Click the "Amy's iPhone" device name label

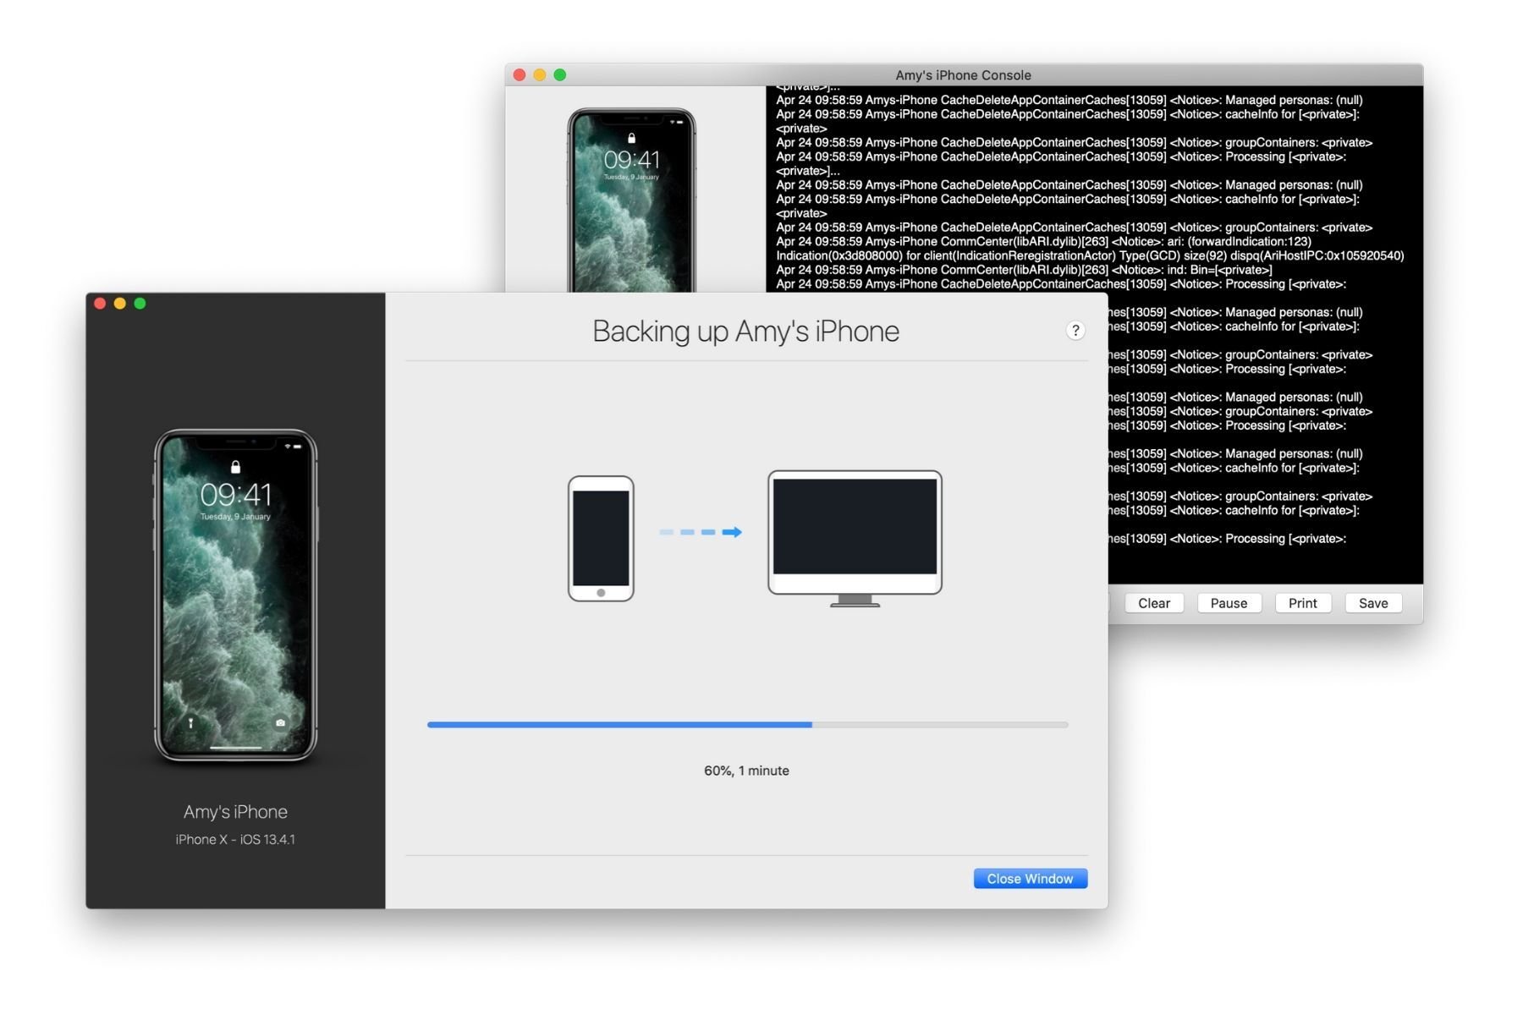click(235, 812)
